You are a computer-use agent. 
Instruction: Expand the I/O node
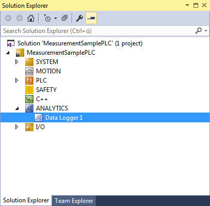tap(16, 127)
